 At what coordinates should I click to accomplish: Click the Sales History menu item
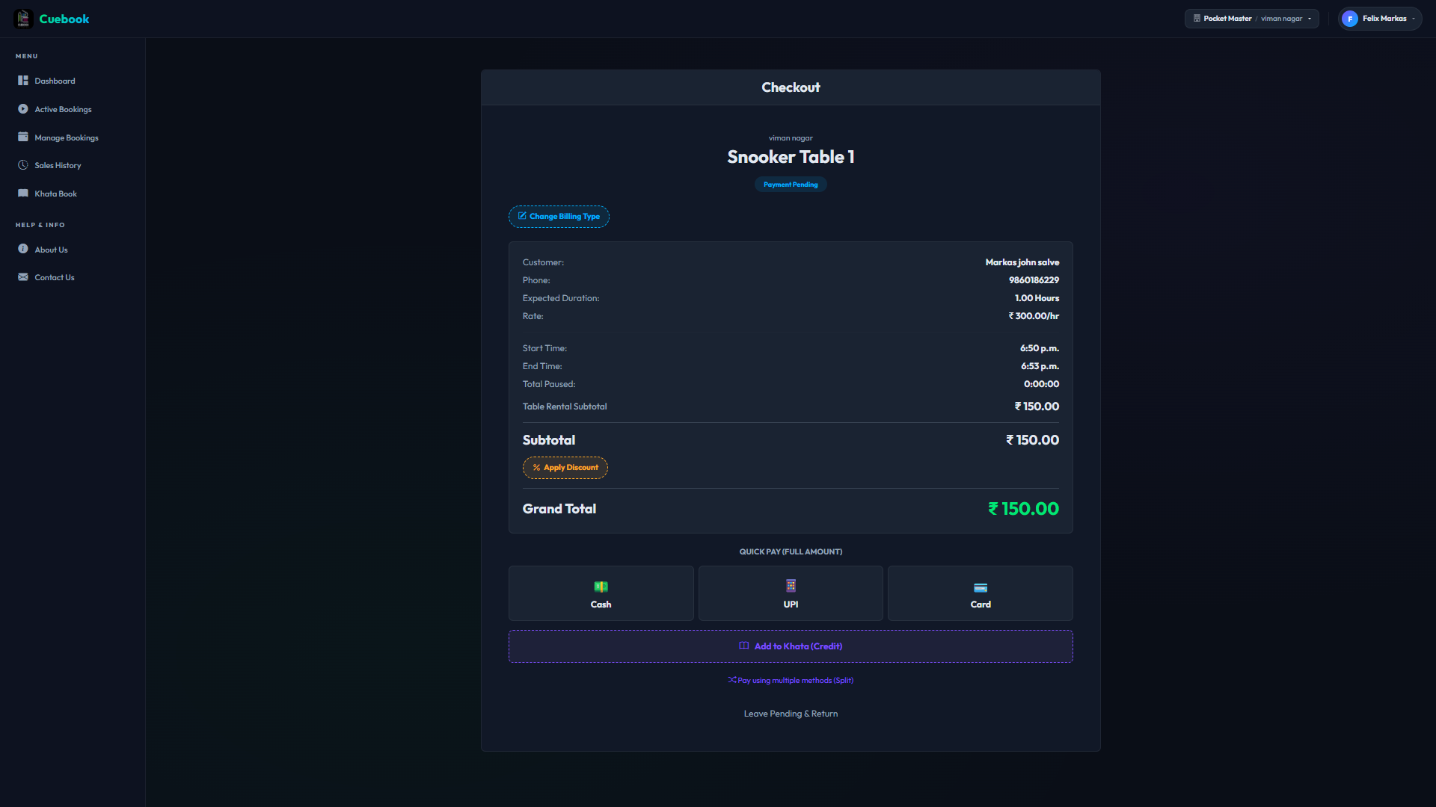pyautogui.click(x=58, y=166)
